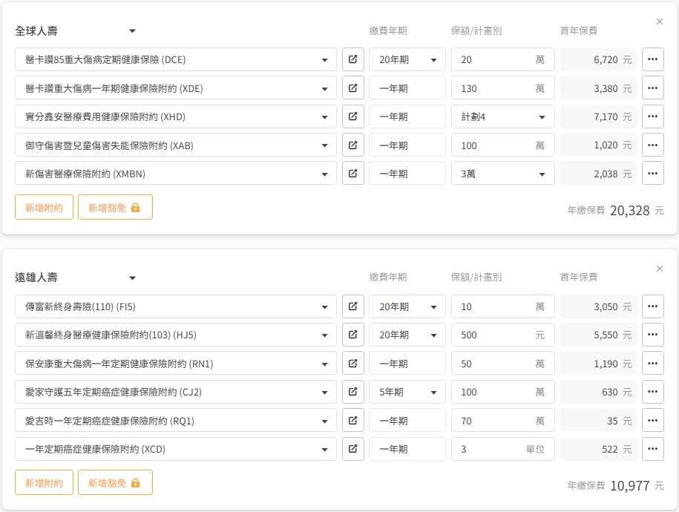679x512 pixels.
Task: Edit coverage amount 50 萬 for RN1
Action: [502, 364]
